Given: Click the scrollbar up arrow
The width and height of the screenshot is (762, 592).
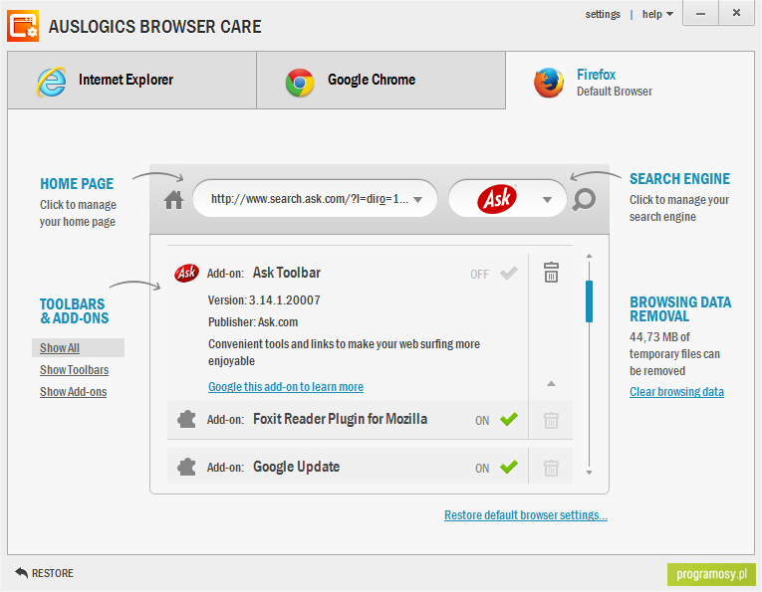Looking at the screenshot, I should [x=589, y=256].
